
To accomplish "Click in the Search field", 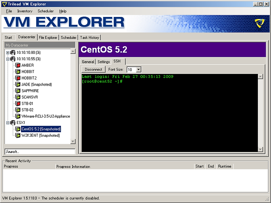I will [40, 152].
